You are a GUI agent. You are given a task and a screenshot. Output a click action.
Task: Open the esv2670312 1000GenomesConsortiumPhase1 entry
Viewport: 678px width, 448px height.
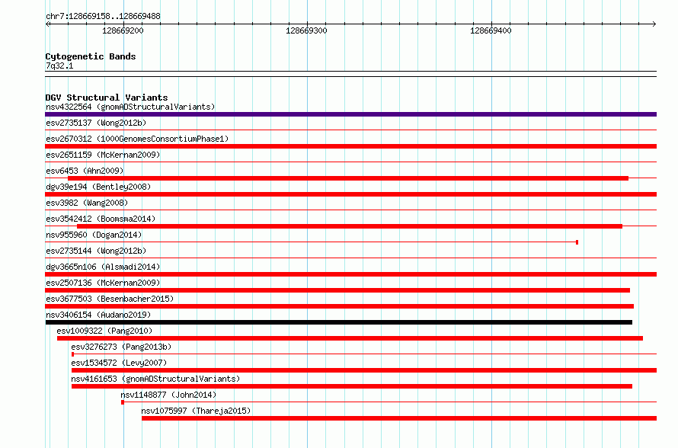click(137, 139)
